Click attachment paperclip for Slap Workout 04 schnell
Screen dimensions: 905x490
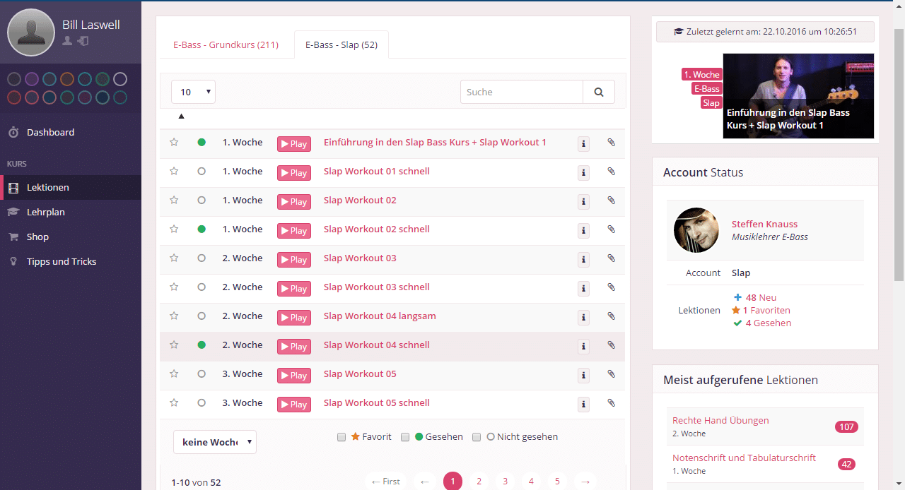612,345
